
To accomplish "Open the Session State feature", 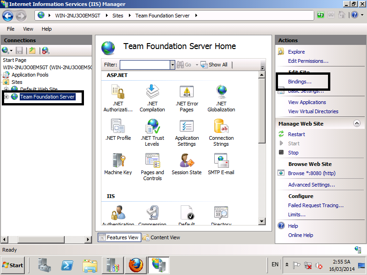I will pyautogui.click(x=187, y=164).
